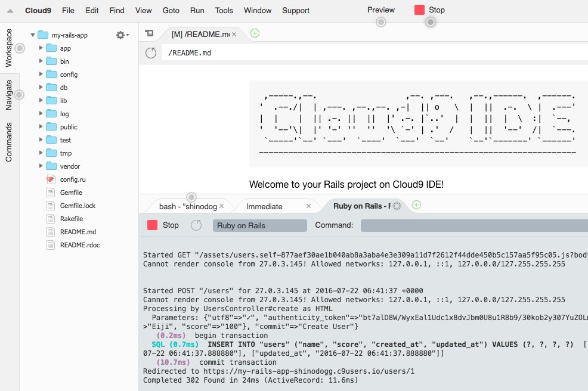The height and width of the screenshot is (391, 588).
Task: Expand the app folder in the file tree
Action: click(x=42, y=48)
